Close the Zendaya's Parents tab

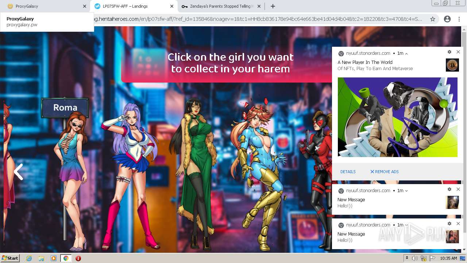pyautogui.click(x=259, y=6)
